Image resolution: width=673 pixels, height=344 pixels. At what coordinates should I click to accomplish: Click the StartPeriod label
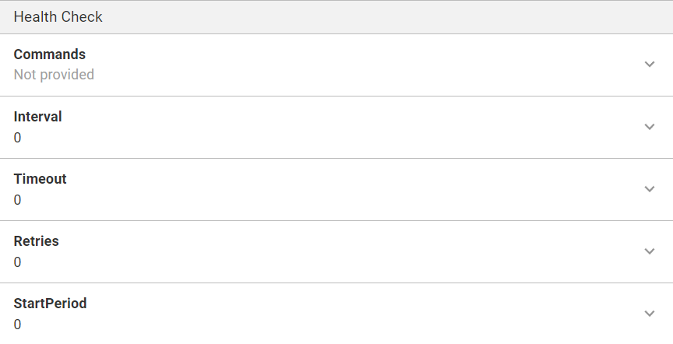tap(51, 304)
